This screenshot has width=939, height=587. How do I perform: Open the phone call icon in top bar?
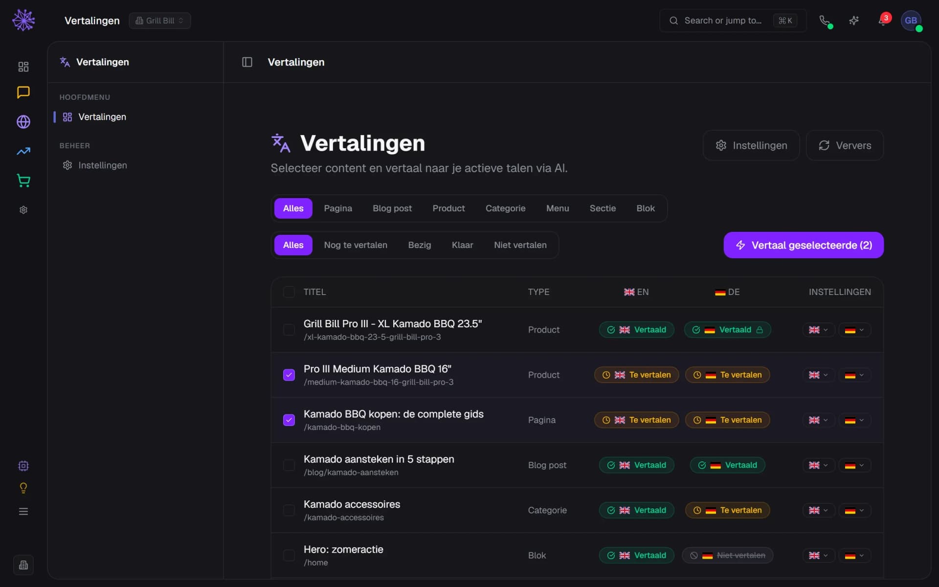coord(825,21)
